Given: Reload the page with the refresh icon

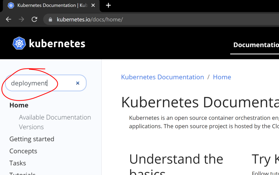Looking at the screenshot, I should (34, 19).
